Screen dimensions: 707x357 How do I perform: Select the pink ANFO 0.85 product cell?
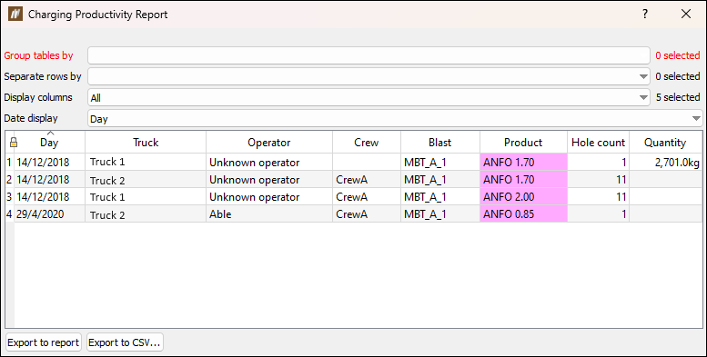click(x=523, y=213)
